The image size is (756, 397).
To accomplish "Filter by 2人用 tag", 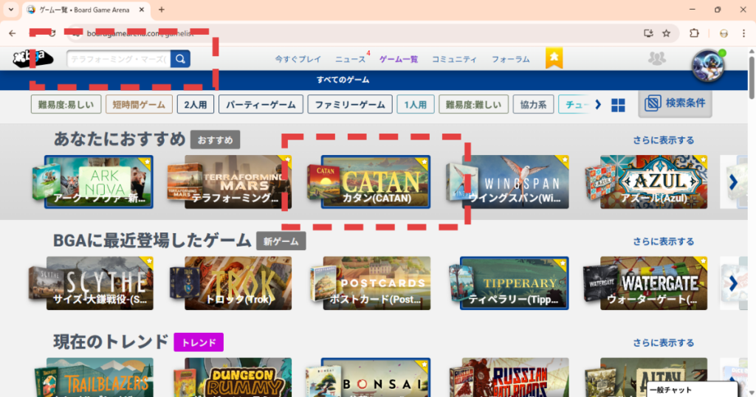I will pos(195,105).
